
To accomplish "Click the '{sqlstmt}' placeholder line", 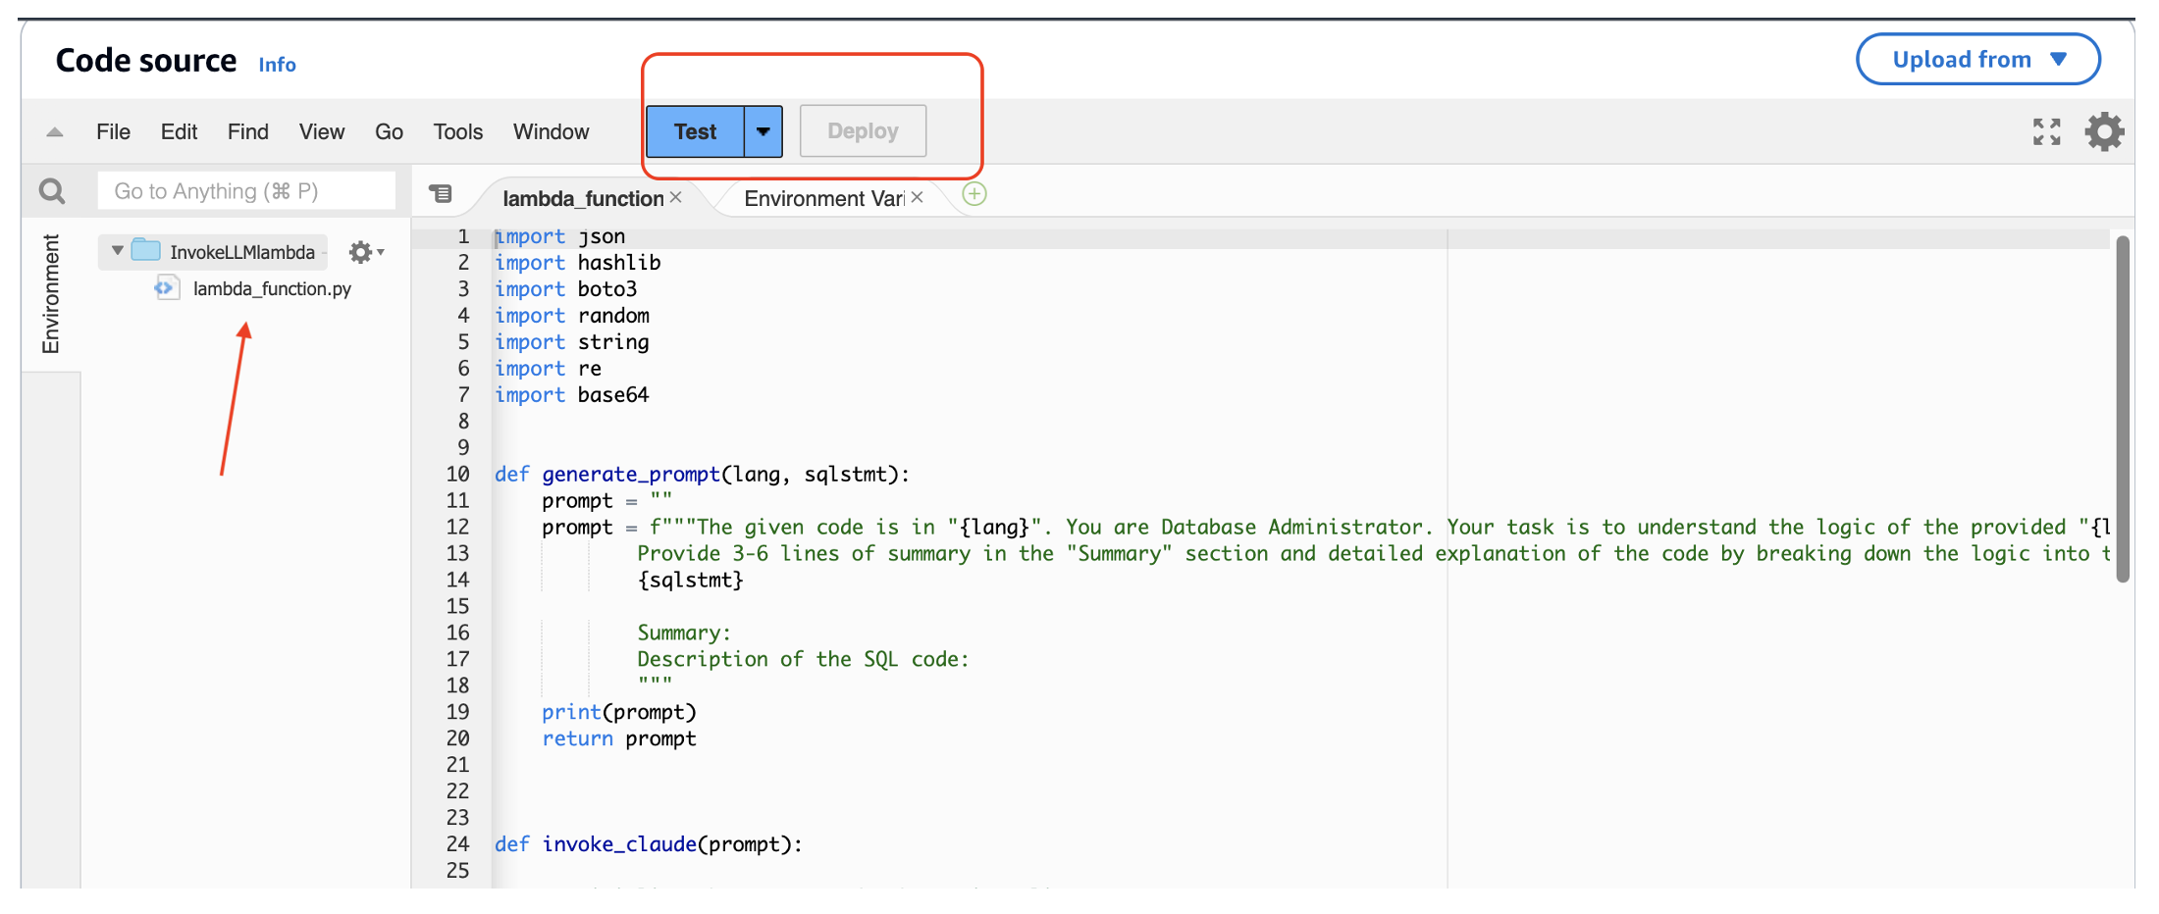I will pos(691,581).
